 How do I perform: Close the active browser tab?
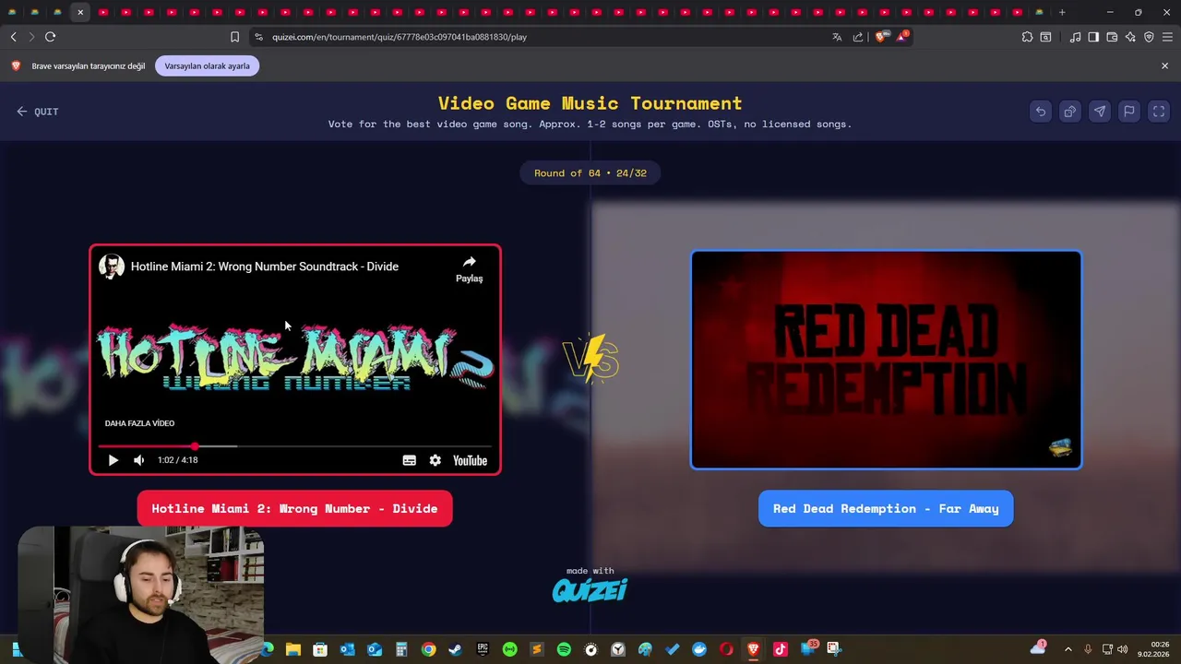click(80, 12)
